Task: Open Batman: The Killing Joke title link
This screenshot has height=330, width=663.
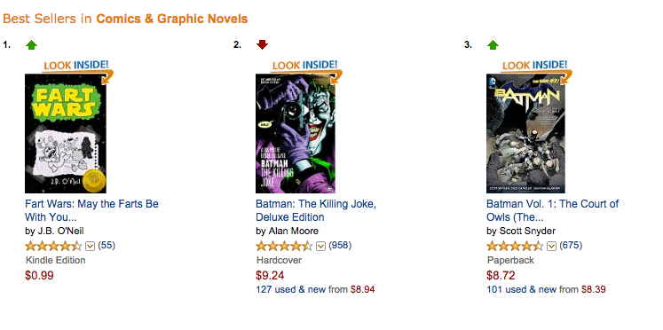Action: click(316, 210)
